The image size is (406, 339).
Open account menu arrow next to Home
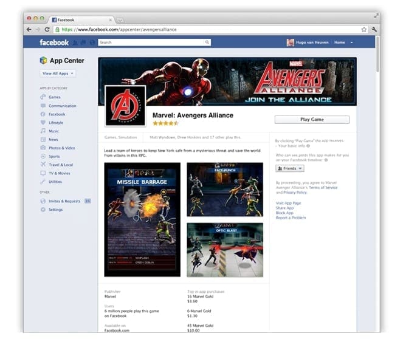(352, 43)
